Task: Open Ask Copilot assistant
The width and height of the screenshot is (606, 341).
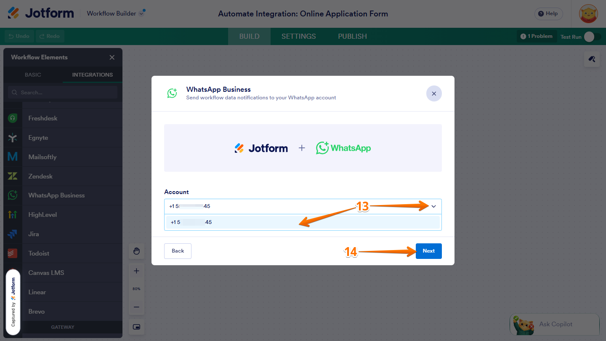Action: pyautogui.click(x=554, y=324)
